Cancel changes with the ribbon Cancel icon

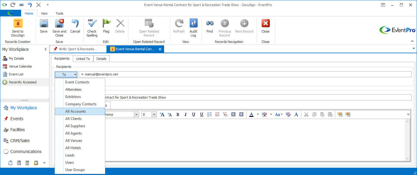pyautogui.click(x=75, y=26)
